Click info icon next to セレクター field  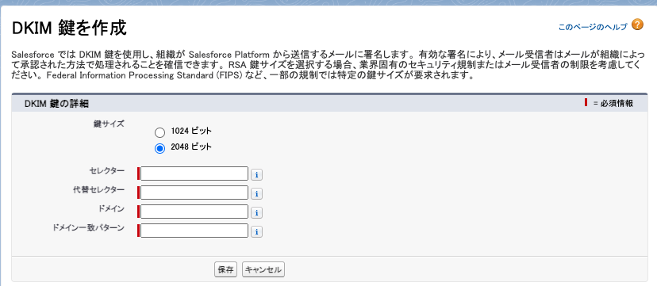click(x=256, y=175)
